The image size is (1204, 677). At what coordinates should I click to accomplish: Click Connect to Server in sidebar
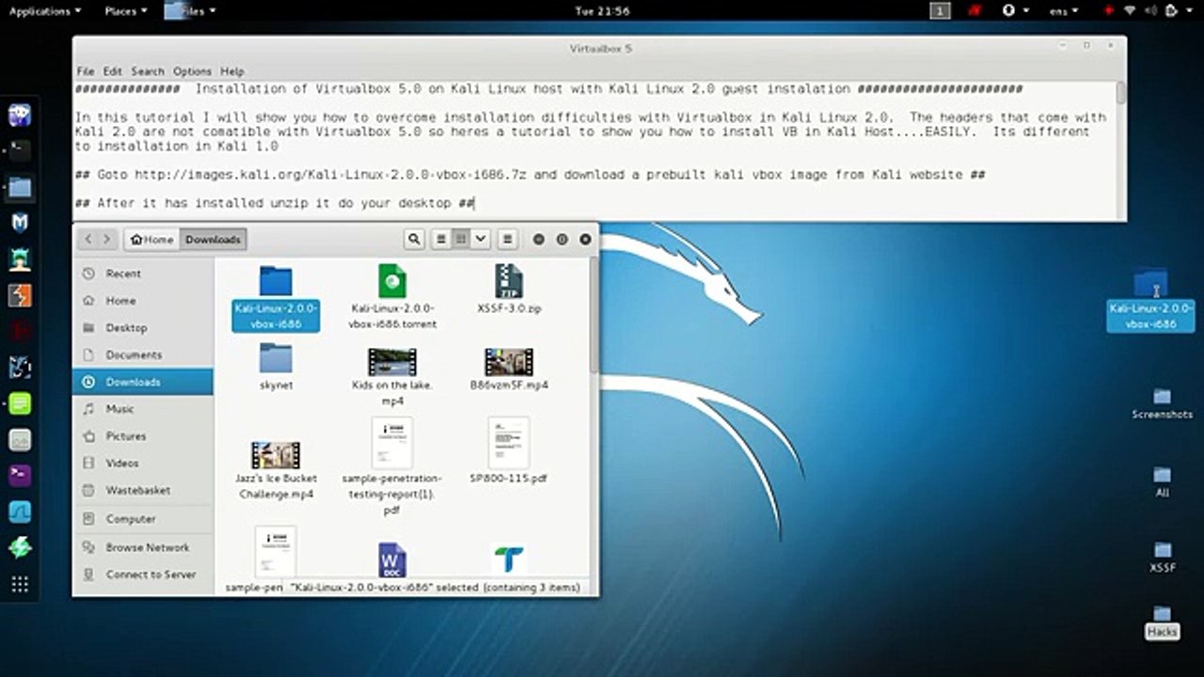click(143, 575)
